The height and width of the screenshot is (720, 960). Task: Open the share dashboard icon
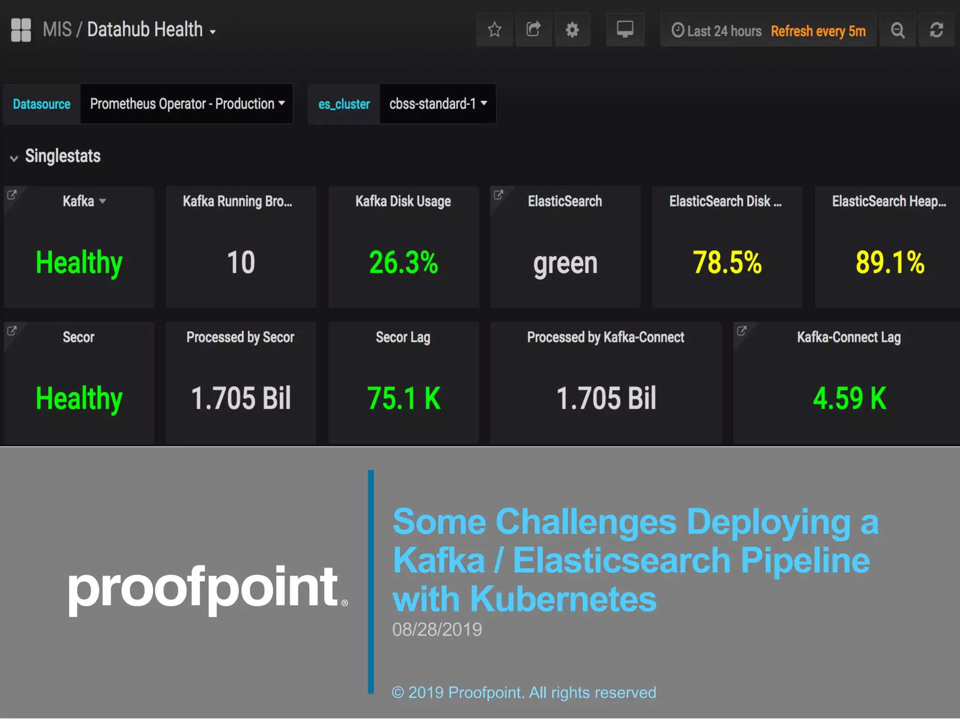[533, 30]
